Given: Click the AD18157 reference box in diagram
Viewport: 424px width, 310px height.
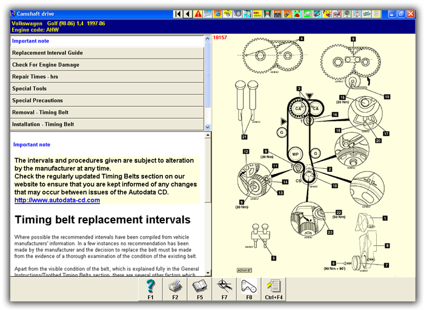Looking at the screenshot, I should coord(244,270).
